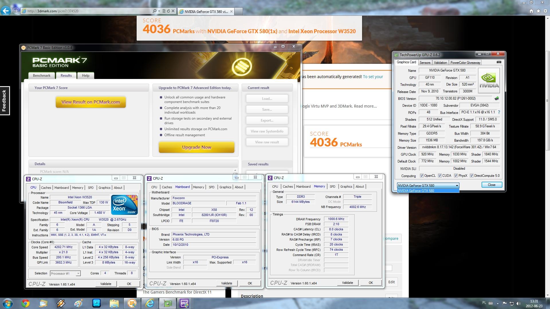Open the Benchmark tab in PCMark 7
This screenshot has height=309, width=550.
[x=42, y=76]
